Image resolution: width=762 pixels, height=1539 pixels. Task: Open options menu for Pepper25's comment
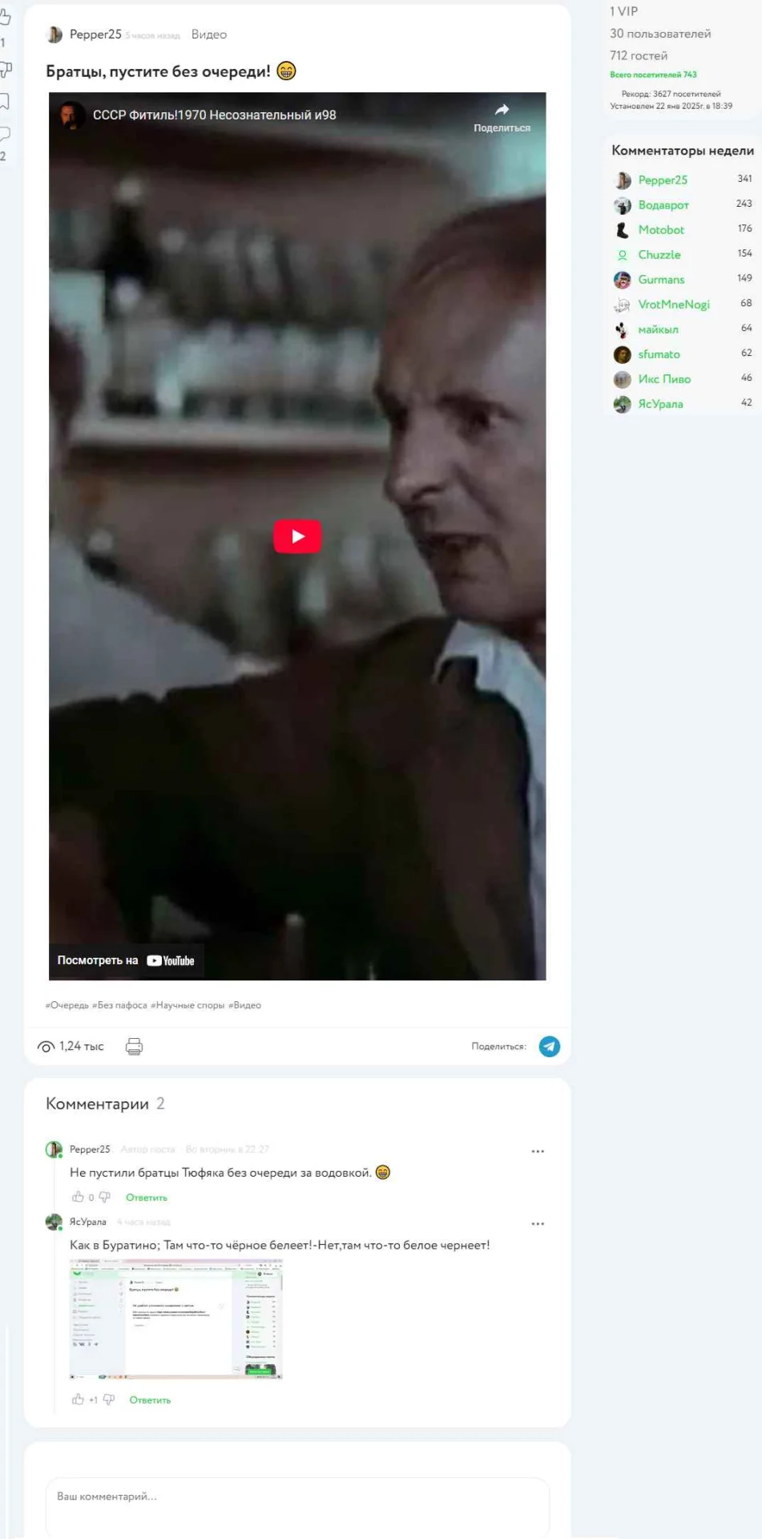pos(538,1151)
